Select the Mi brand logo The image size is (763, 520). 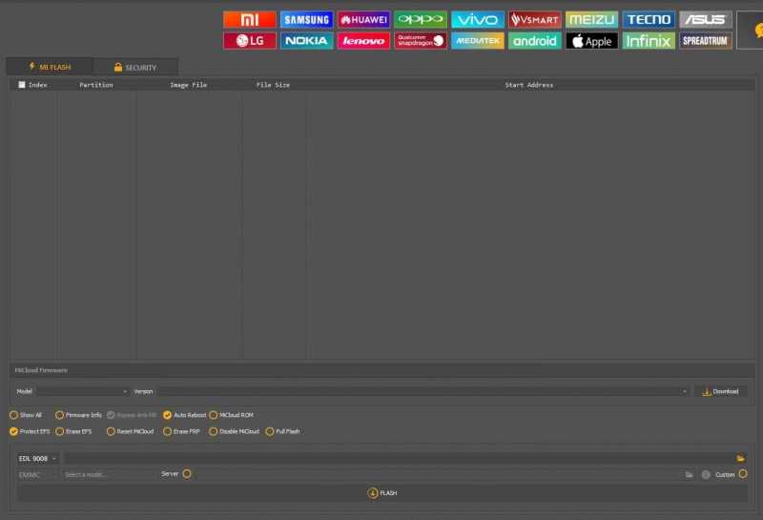[x=250, y=19]
